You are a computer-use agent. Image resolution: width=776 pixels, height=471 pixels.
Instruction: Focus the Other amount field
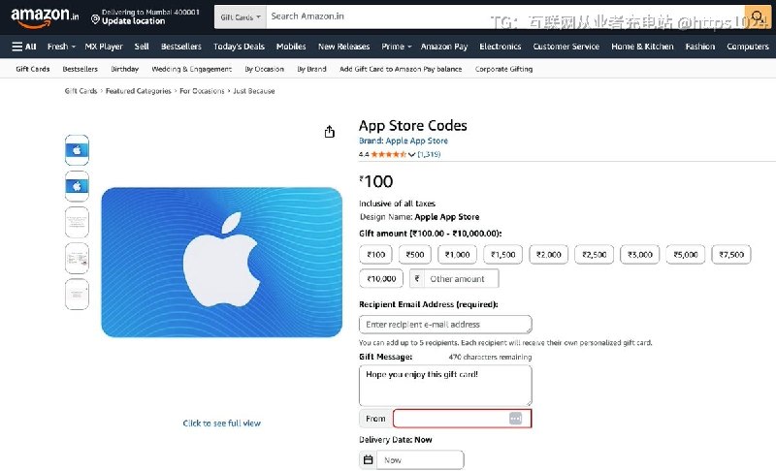[461, 279]
